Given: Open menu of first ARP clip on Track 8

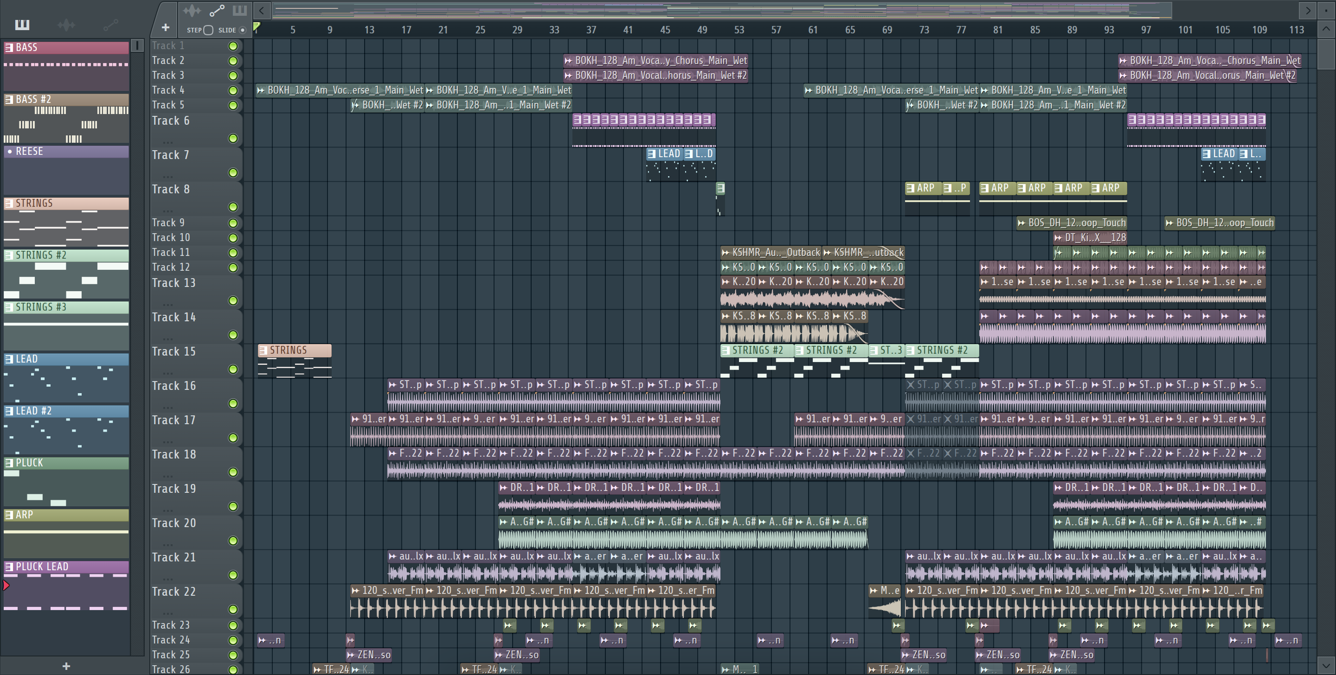Looking at the screenshot, I should 910,188.
